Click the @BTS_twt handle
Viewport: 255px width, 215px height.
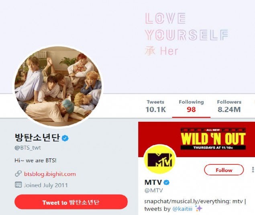28,147
